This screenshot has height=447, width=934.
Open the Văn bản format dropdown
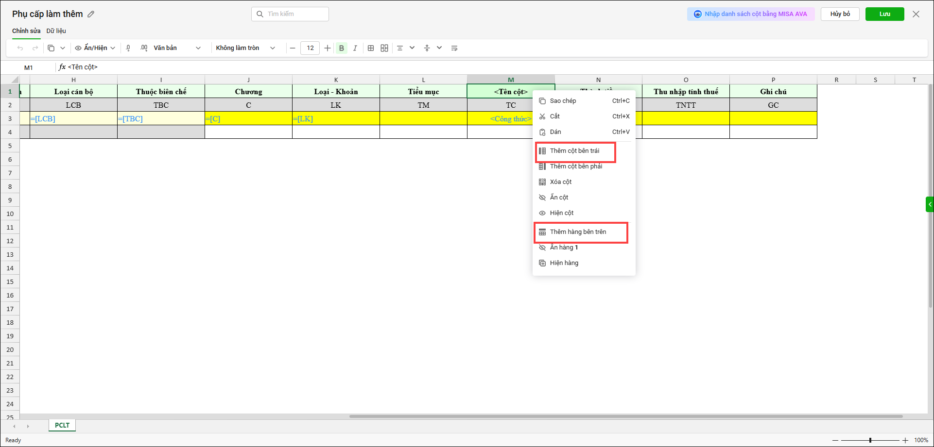tap(177, 48)
